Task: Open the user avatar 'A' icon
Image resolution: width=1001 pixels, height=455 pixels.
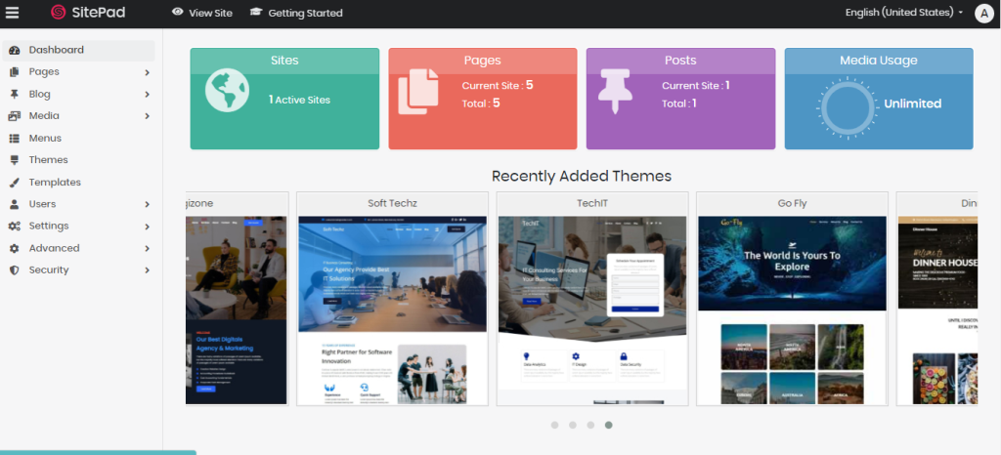Action: (x=984, y=13)
